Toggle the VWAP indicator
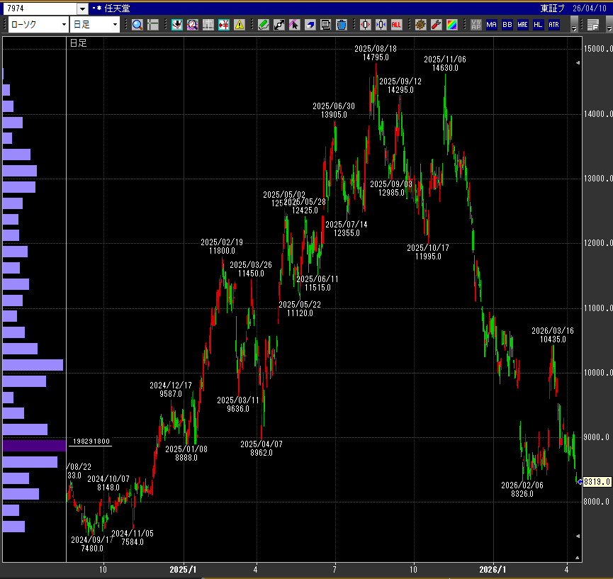This screenshot has width=613, height=579. tap(476, 25)
